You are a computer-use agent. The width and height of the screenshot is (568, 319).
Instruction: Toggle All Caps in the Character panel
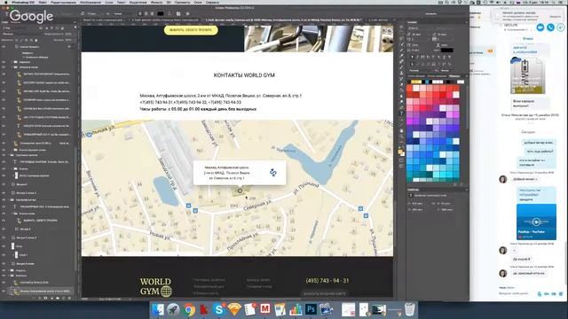tap(422, 57)
